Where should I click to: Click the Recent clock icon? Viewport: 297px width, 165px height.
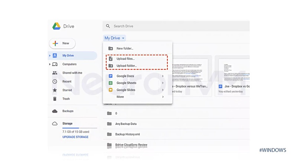coord(55,81)
